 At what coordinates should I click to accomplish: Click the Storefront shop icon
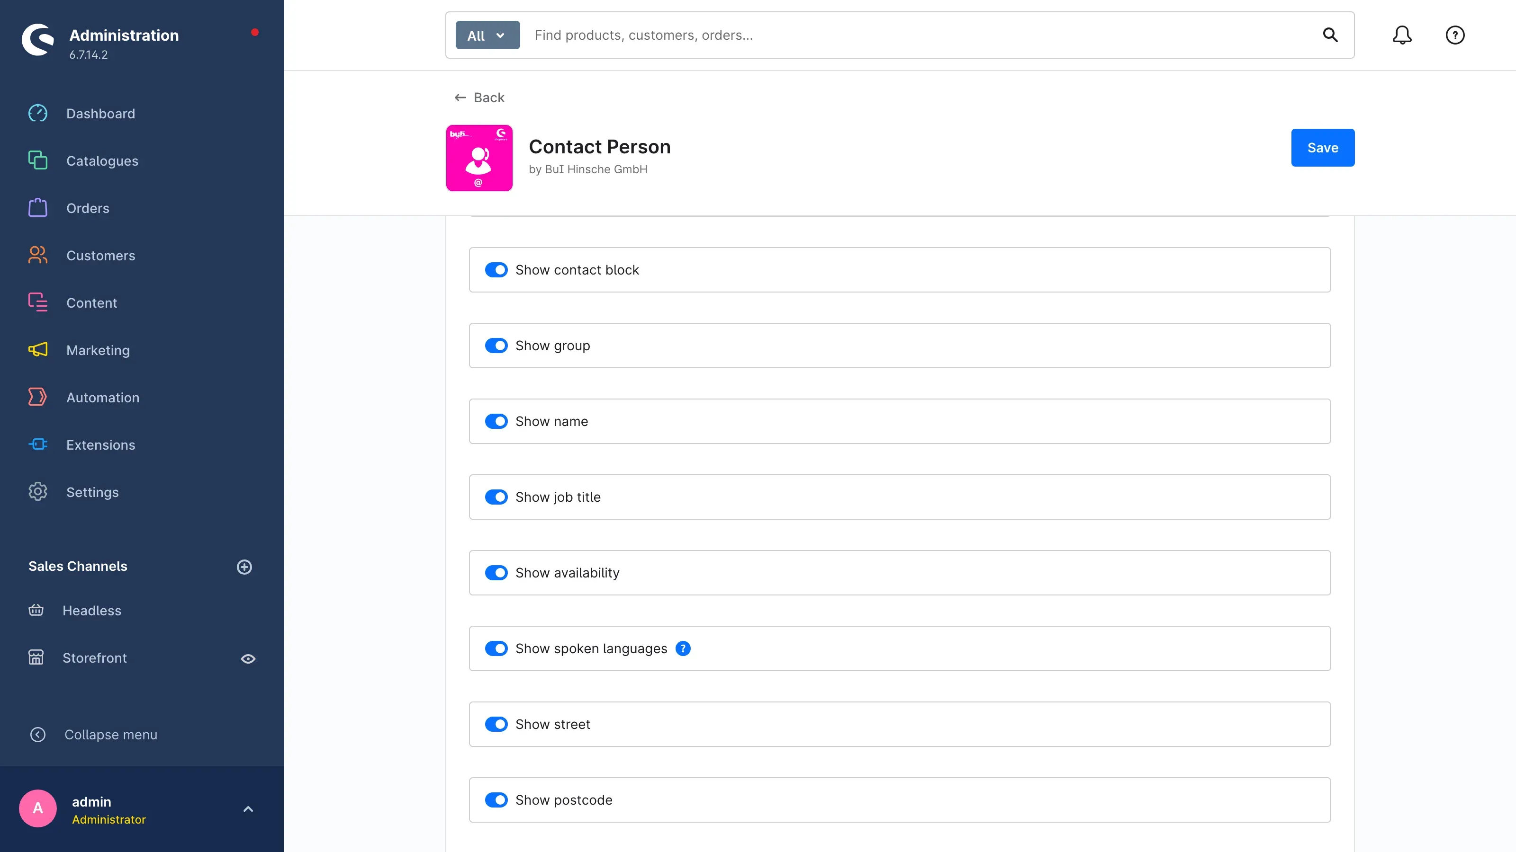point(36,657)
